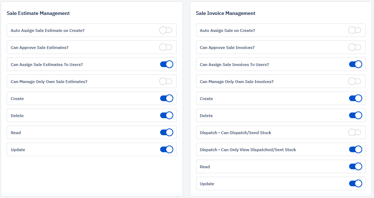Click the 'Dispatch - Can Only View Dispatched/Sent Stock' label
Screen dimensions: 374x198
click(248, 150)
